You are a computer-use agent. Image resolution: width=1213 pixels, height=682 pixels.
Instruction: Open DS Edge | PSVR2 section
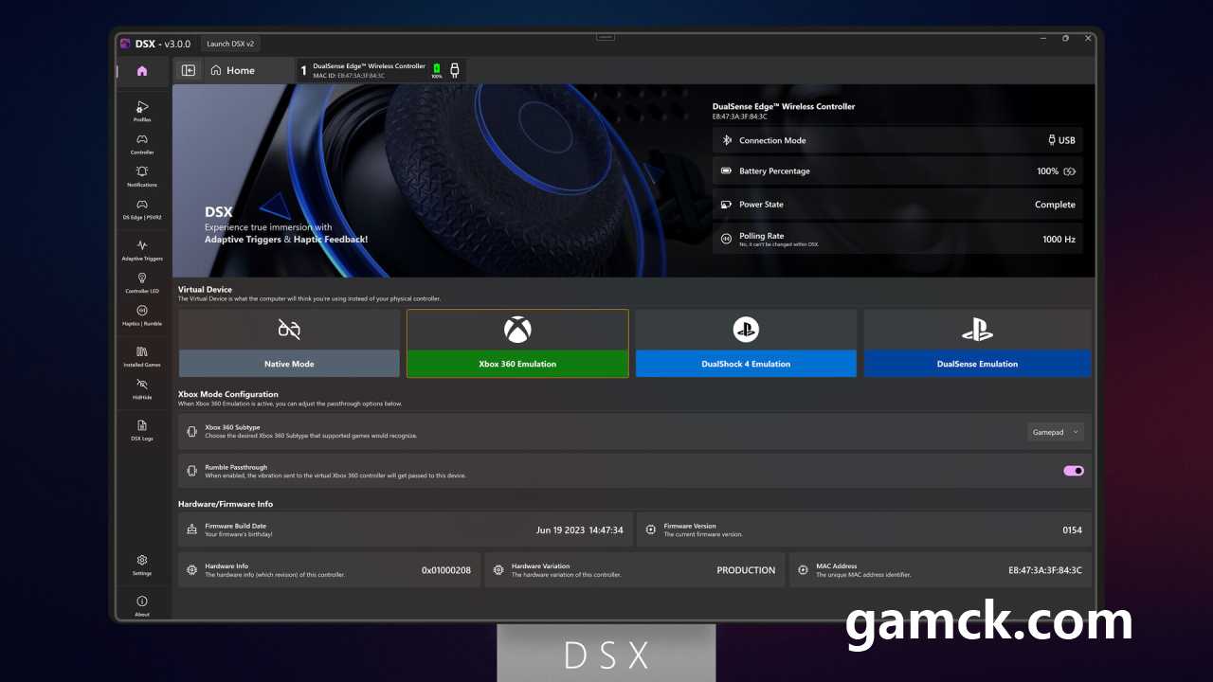click(142, 208)
